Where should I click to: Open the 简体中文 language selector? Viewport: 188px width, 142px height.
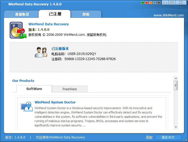pos(168,137)
